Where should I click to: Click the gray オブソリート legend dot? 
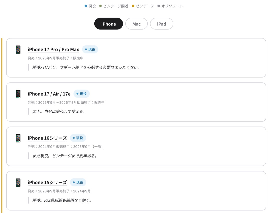[x=159, y=6]
